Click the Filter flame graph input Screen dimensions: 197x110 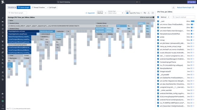coord(17,13)
